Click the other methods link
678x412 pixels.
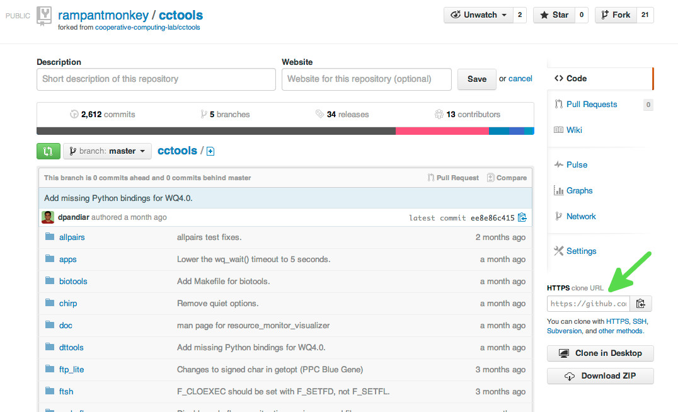pyautogui.click(x=621, y=331)
